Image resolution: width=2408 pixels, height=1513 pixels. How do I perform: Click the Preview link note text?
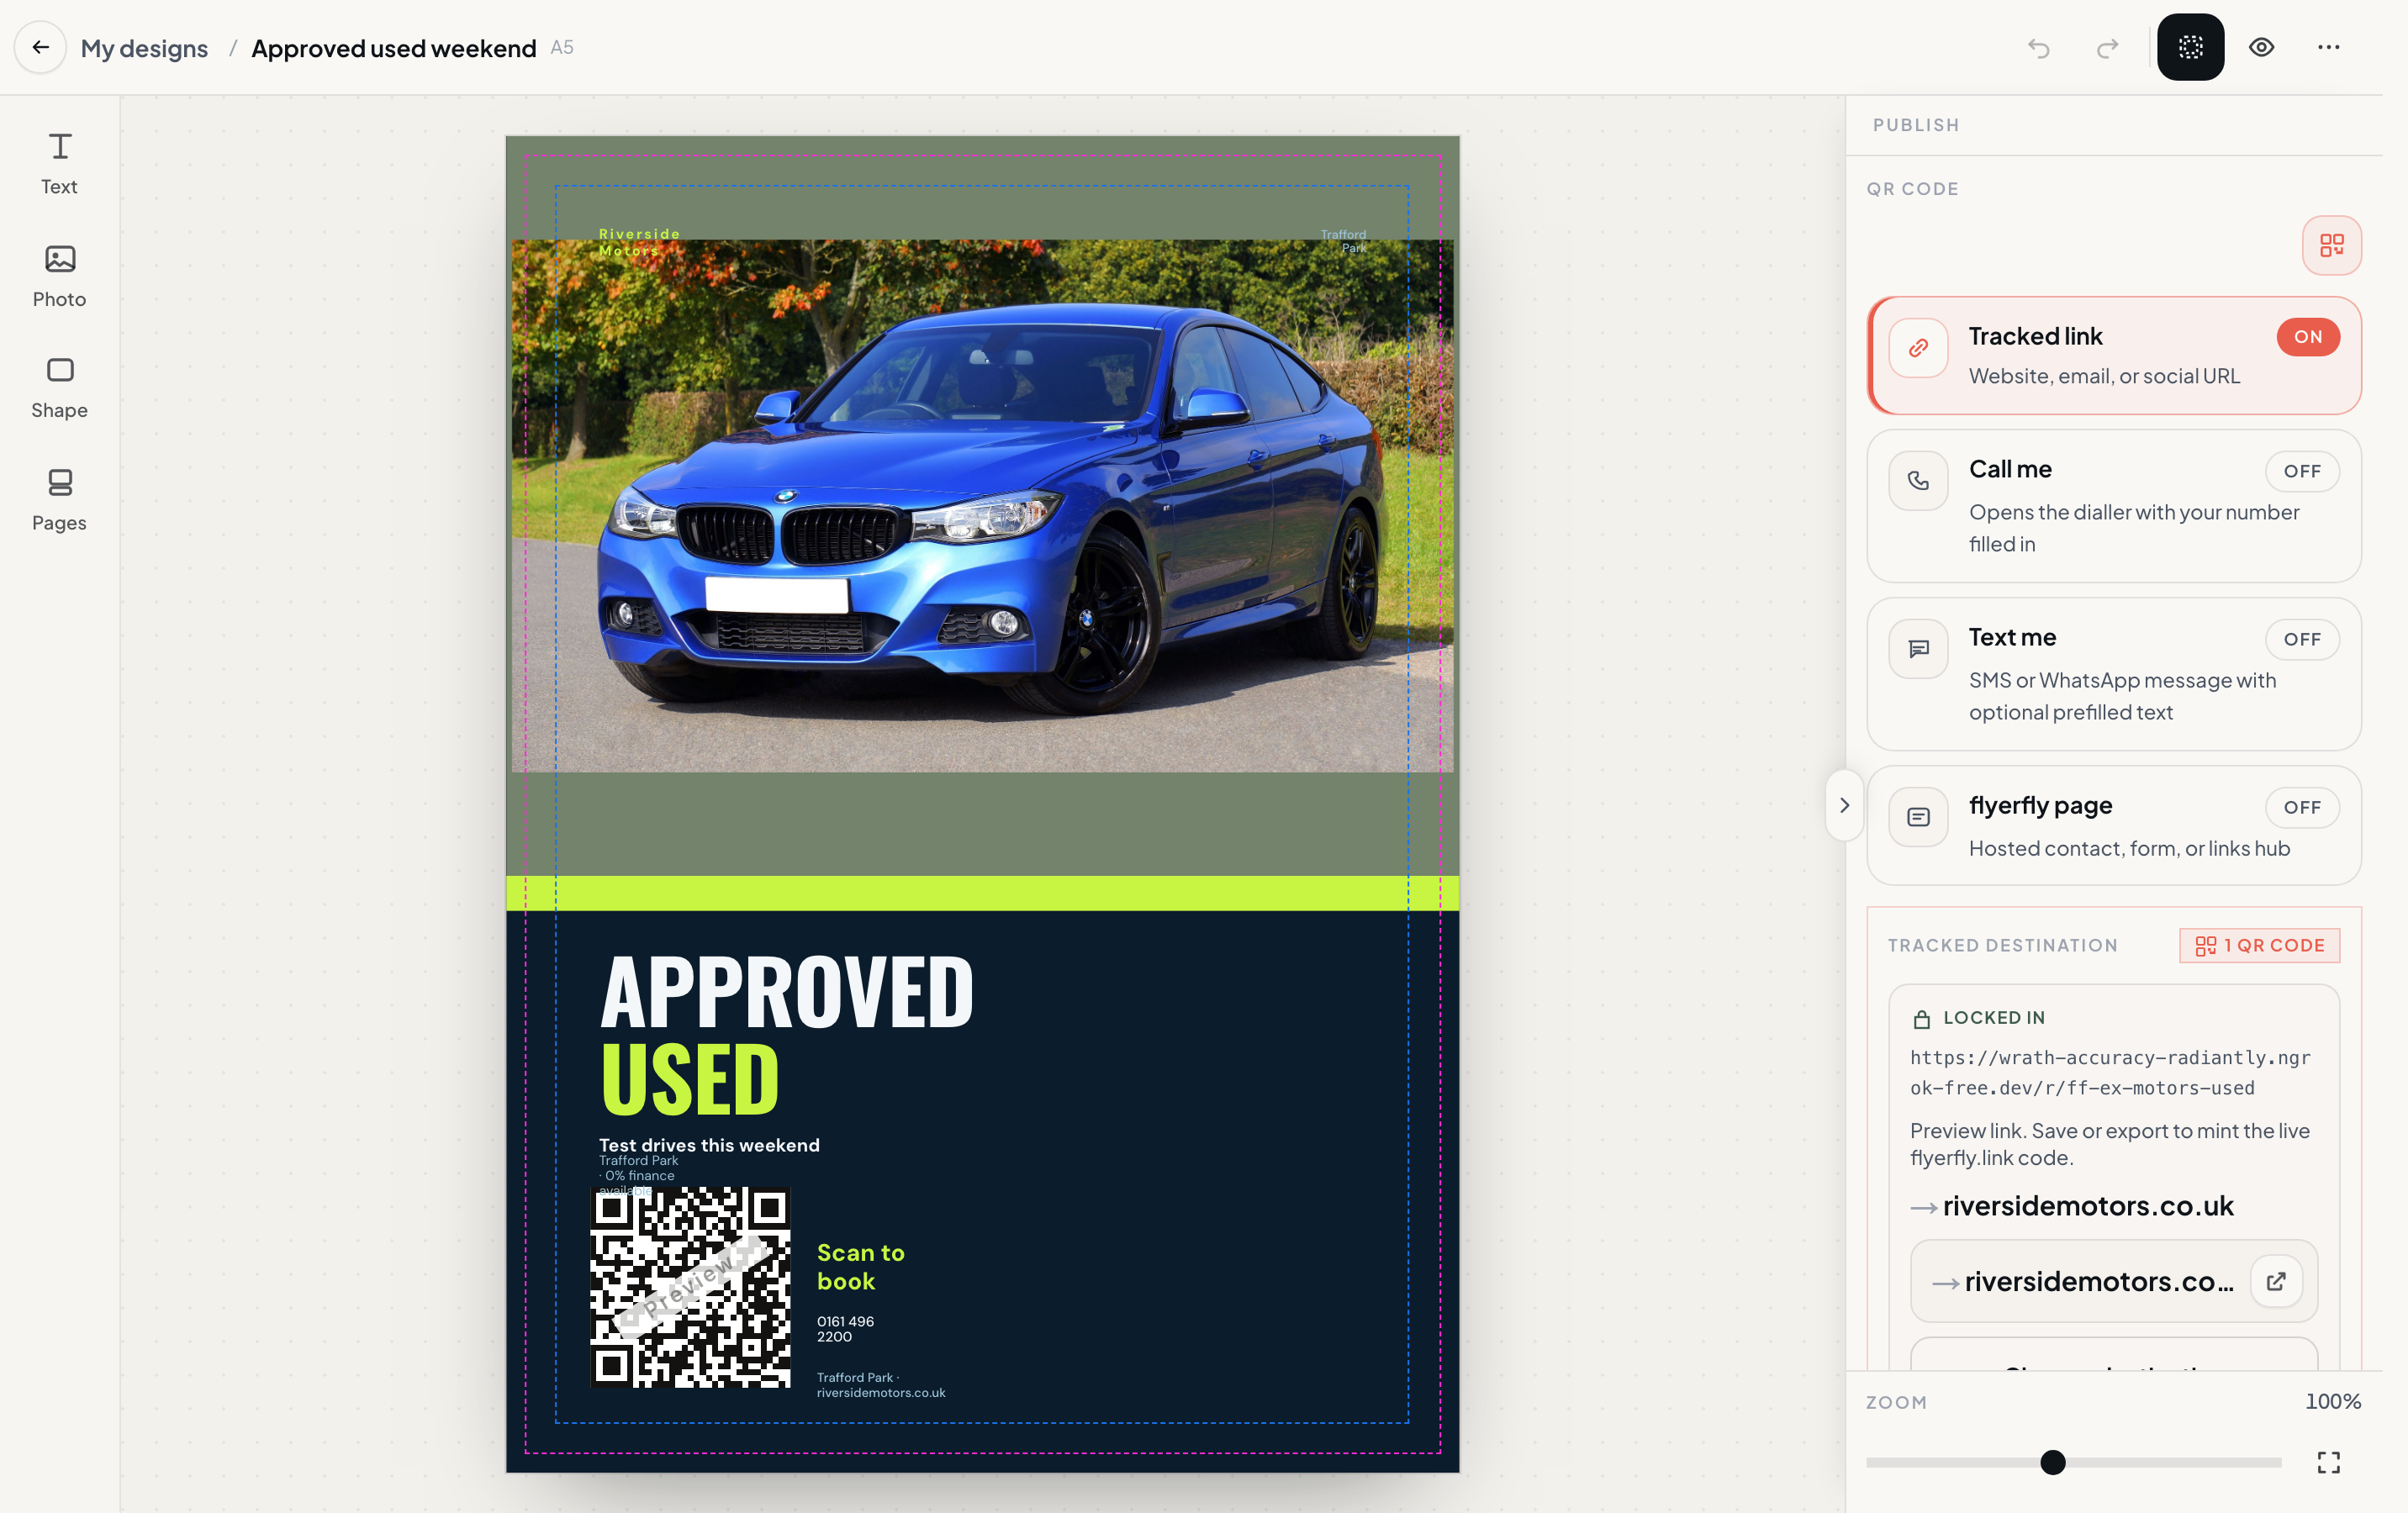tap(2109, 1144)
